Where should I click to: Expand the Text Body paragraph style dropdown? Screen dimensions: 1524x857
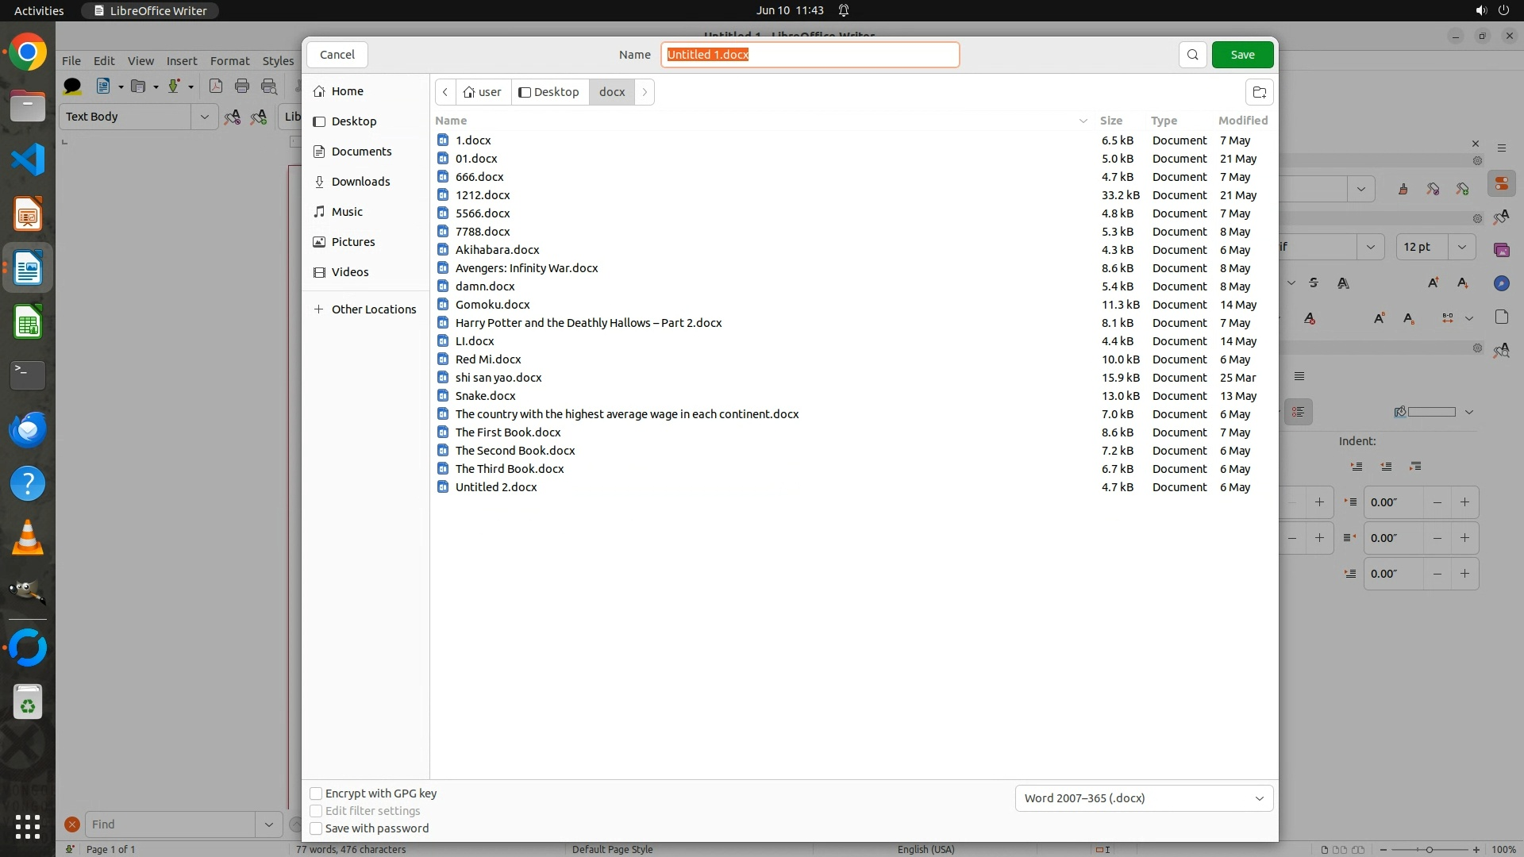pyautogui.click(x=204, y=117)
